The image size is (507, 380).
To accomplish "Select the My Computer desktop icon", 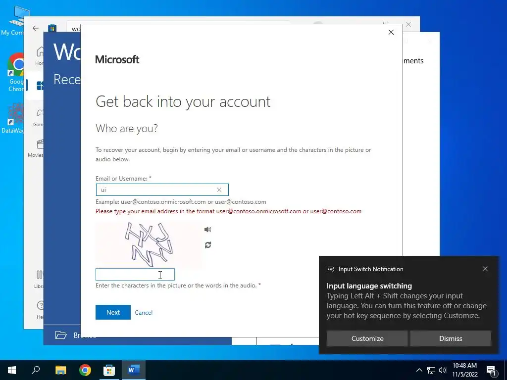I will (13, 21).
